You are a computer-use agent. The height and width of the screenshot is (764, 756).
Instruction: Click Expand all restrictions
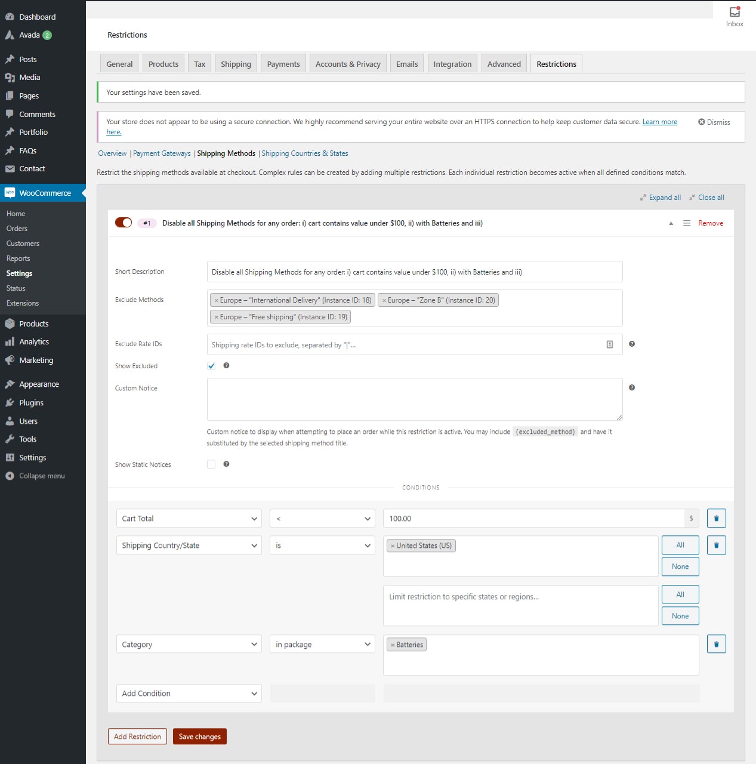(x=661, y=198)
